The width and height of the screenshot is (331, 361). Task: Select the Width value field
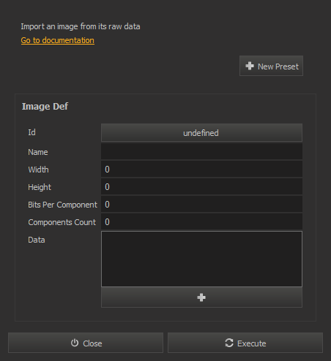[x=201, y=169]
